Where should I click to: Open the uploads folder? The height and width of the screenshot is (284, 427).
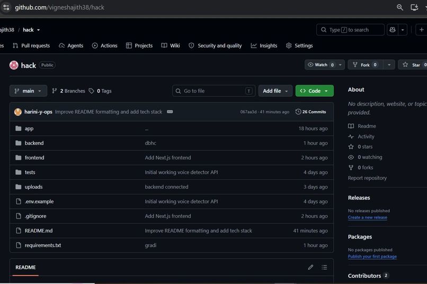tap(33, 187)
